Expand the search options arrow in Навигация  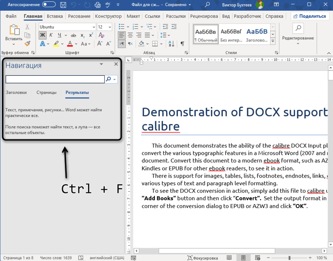(115, 79)
